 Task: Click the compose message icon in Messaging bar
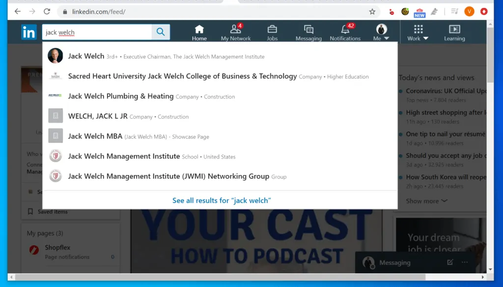point(450,262)
